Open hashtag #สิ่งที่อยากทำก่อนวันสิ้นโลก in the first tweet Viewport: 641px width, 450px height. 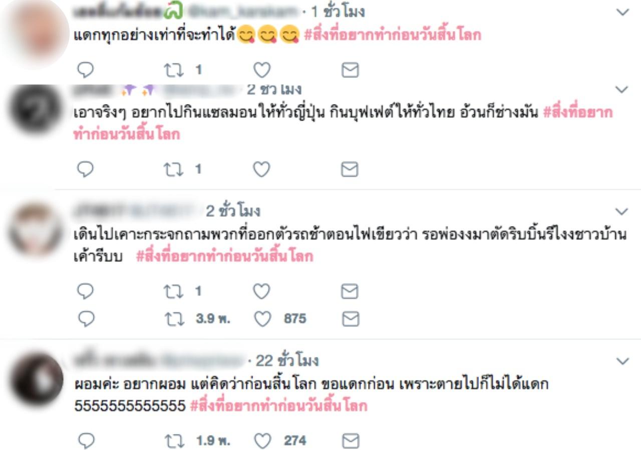tap(392, 35)
